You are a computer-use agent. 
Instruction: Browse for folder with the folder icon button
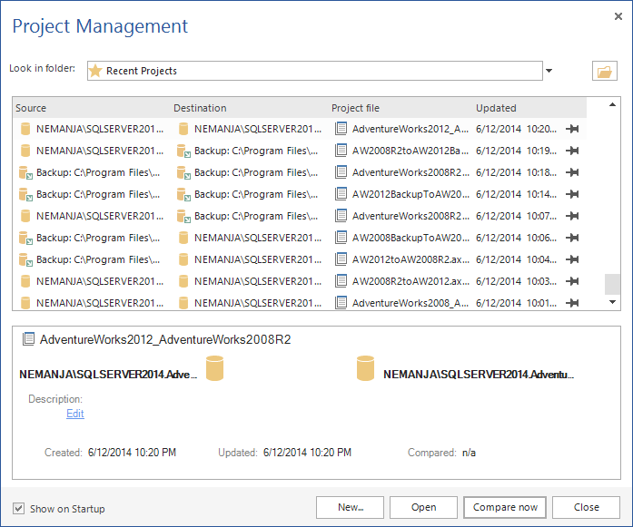click(x=604, y=71)
